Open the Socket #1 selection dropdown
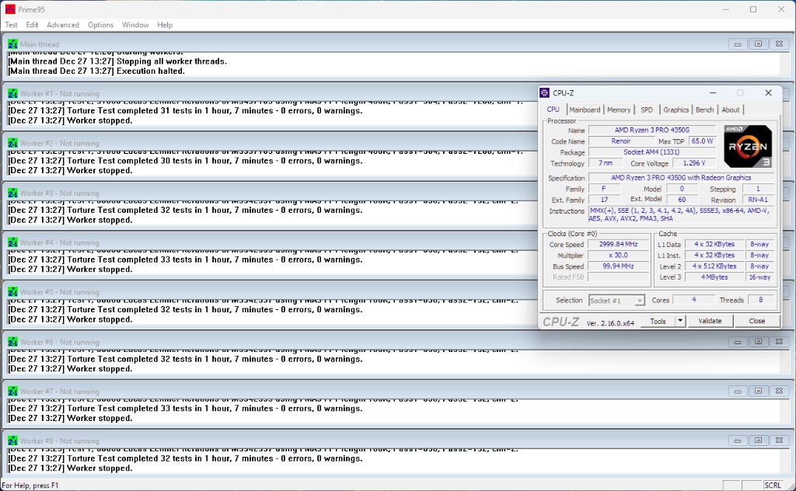Image resolution: width=796 pixels, height=491 pixels. (616, 301)
